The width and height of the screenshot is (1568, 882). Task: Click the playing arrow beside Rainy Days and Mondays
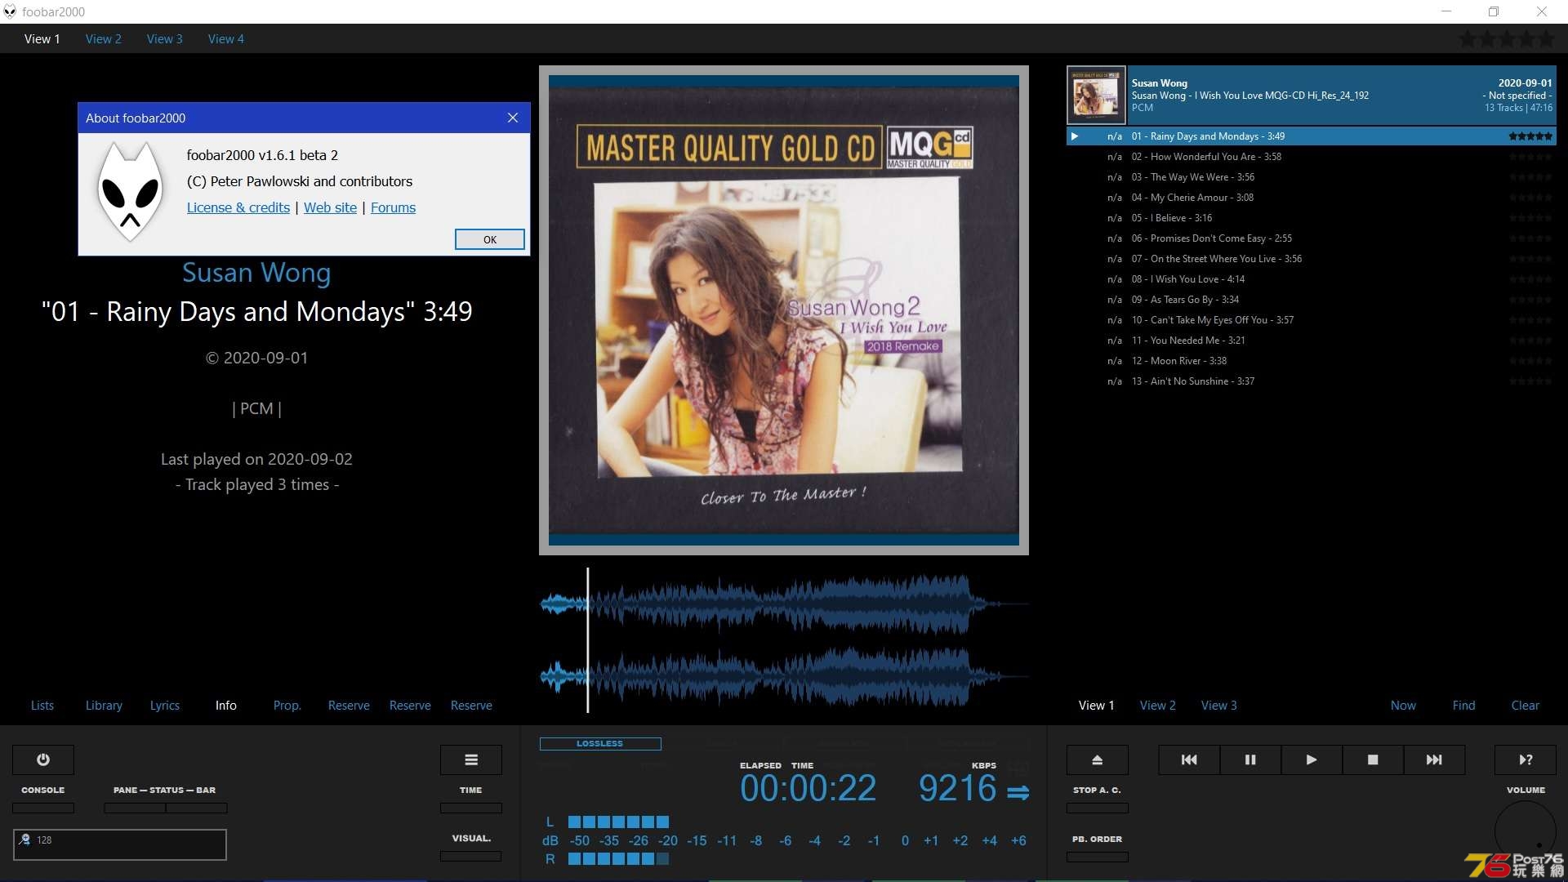coord(1075,136)
